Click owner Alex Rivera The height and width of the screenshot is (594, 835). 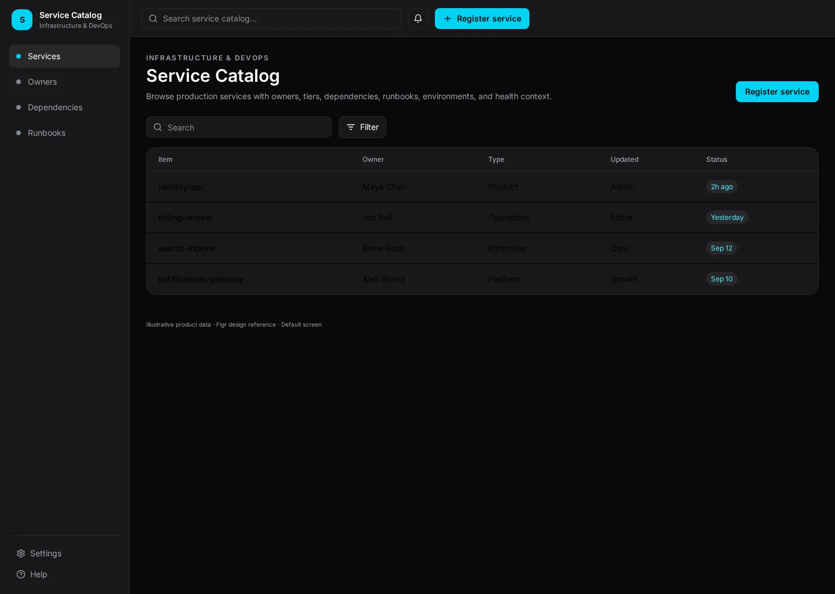click(x=384, y=279)
